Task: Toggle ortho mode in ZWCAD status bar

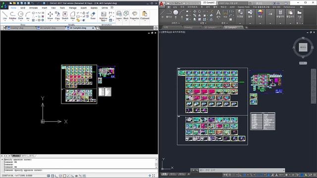Action: [56, 176]
